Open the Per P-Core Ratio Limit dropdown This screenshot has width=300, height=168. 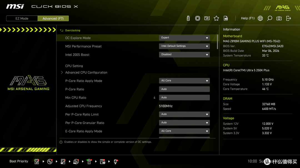pyautogui.click(x=184, y=114)
